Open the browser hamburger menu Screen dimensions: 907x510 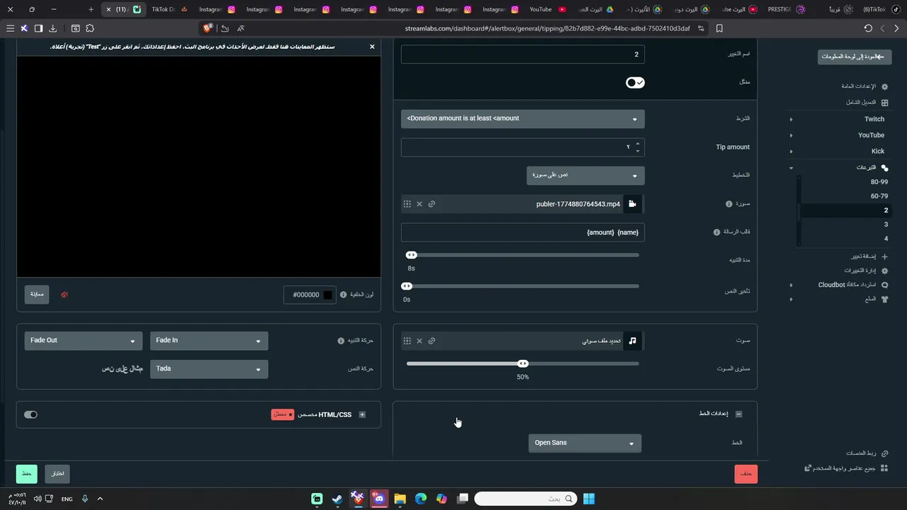click(x=10, y=28)
